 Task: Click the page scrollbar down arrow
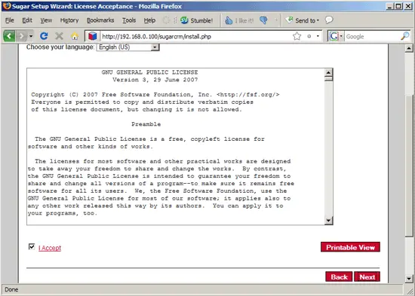(x=409, y=278)
